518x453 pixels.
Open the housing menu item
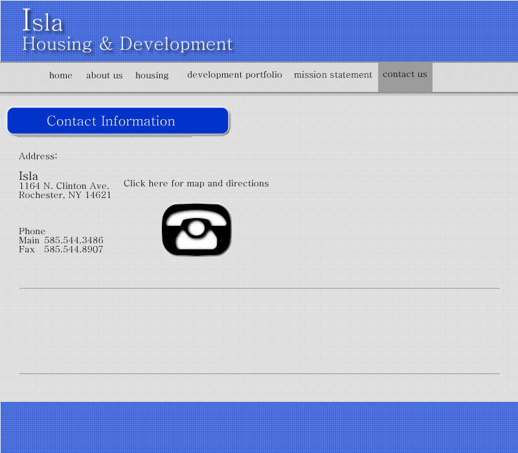[152, 76]
